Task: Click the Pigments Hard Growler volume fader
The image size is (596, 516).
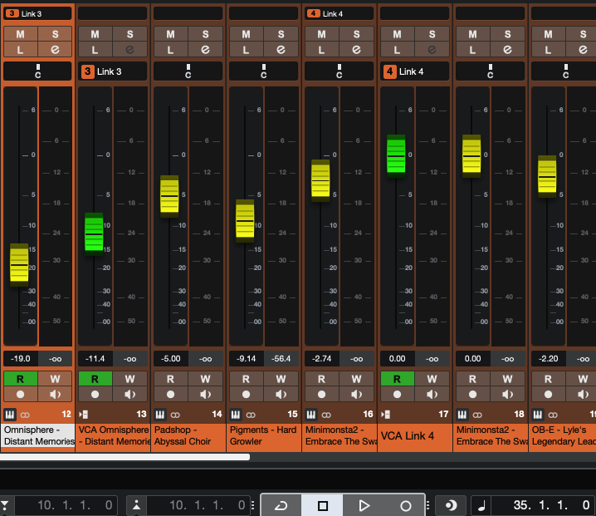Action: pos(245,220)
